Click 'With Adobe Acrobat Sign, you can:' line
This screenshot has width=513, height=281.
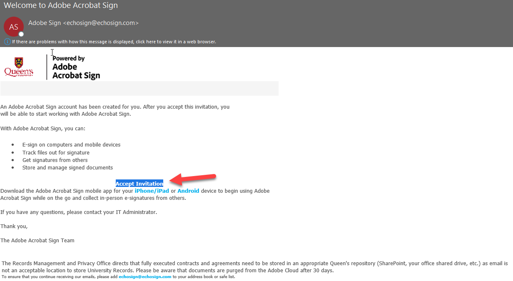point(43,129)
